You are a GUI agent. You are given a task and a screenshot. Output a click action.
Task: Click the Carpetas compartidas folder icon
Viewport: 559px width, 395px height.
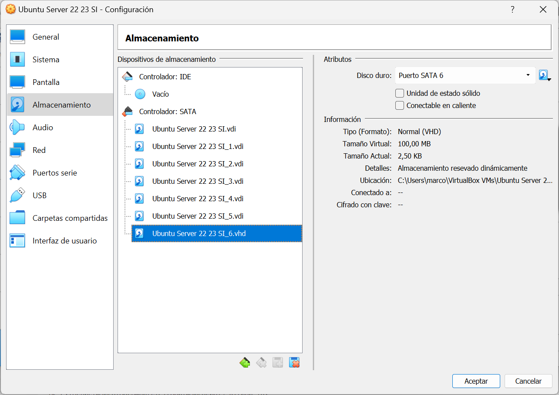[x=17, y=218]
